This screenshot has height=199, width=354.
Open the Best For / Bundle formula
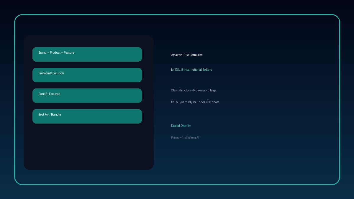pos(87,116)
